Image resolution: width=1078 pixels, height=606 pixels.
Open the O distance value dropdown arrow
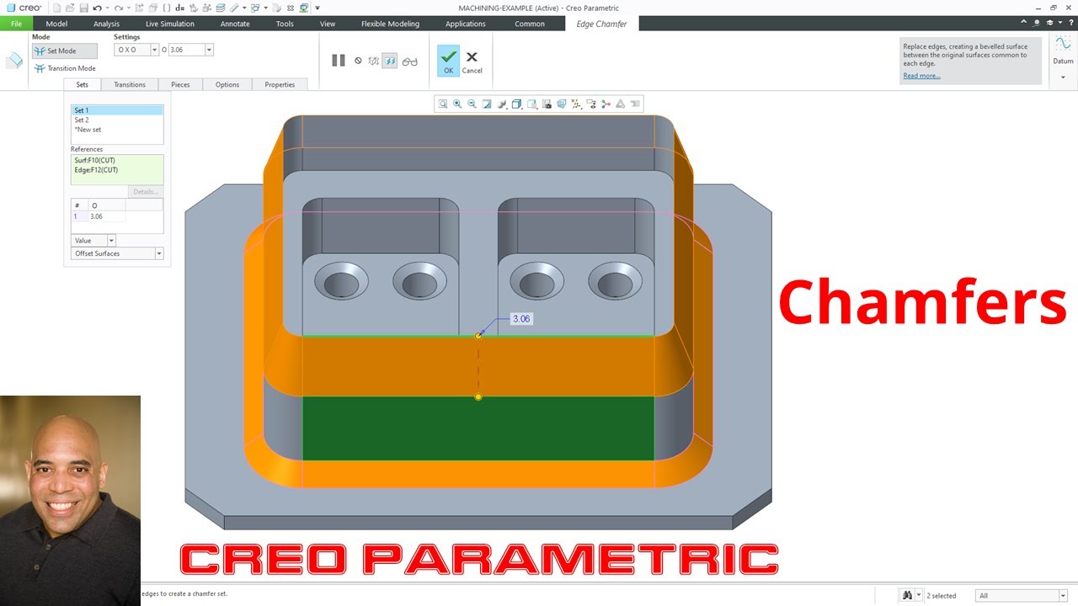209,50
